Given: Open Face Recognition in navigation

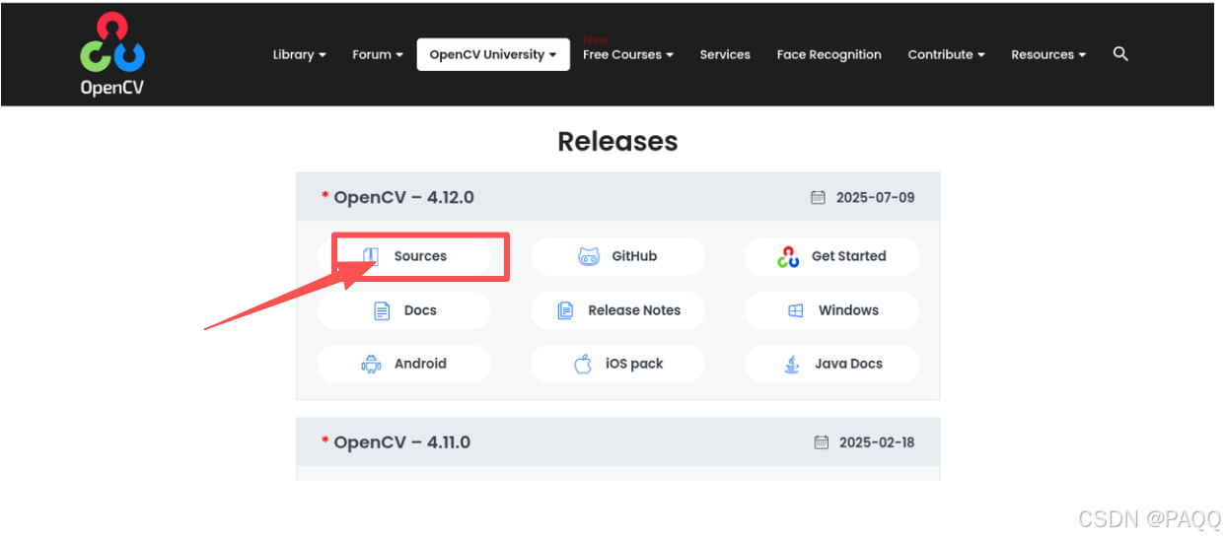Looking at the screenshot, I should [829, 54].
